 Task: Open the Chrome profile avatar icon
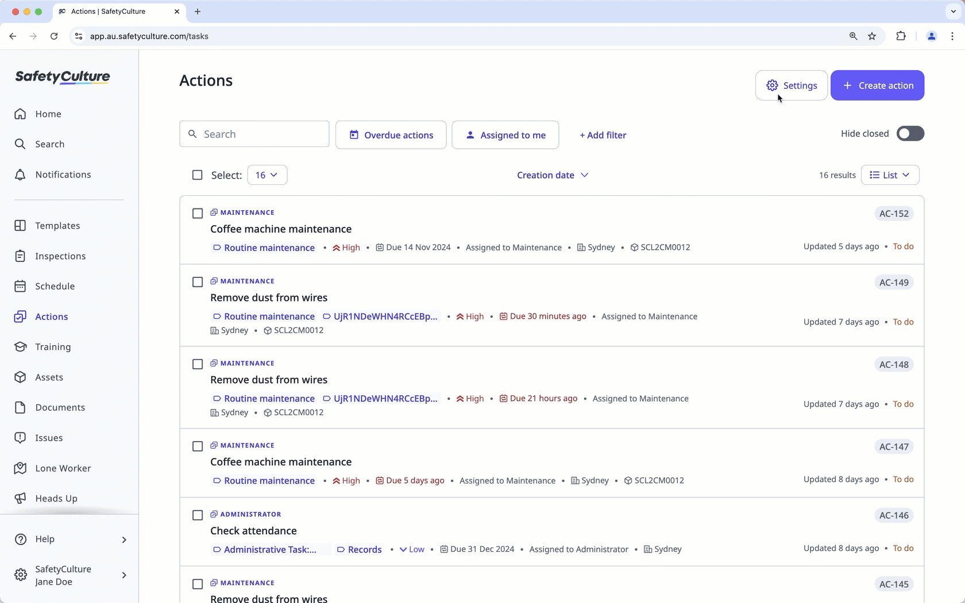point(931,36)
